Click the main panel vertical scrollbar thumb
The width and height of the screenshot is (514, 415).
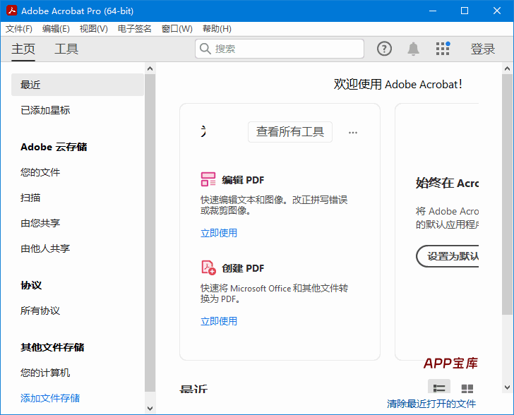pos(507,194)
